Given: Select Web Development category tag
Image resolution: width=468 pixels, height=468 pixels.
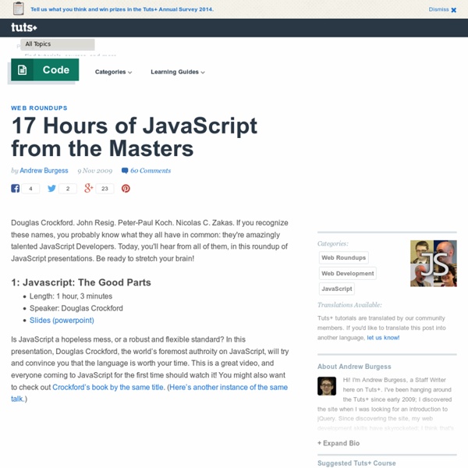Looking at the screenshot, I should point(348,274).
